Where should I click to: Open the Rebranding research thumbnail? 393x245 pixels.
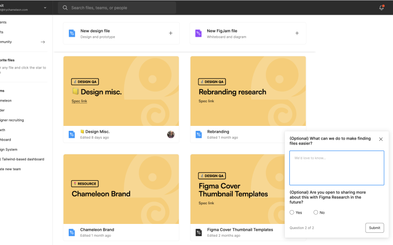pos(248,91)
